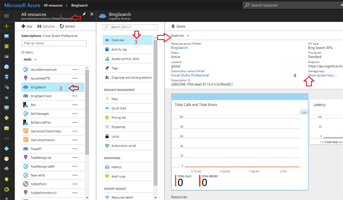
Task: Open the App Services globe icon in sidebar
Action: (x=7, y=67)
